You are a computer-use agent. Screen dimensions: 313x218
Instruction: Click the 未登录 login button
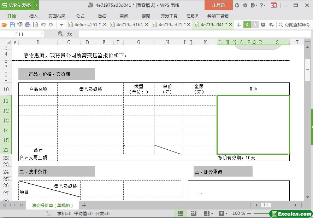218,5
